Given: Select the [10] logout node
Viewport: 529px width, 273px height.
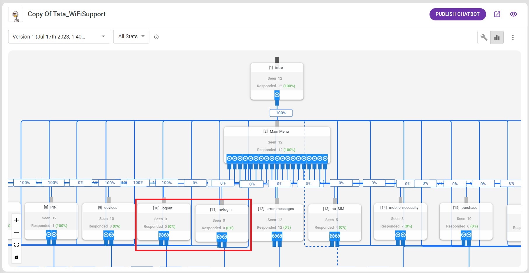Looking at the screenshot, I should click(163, 222).
